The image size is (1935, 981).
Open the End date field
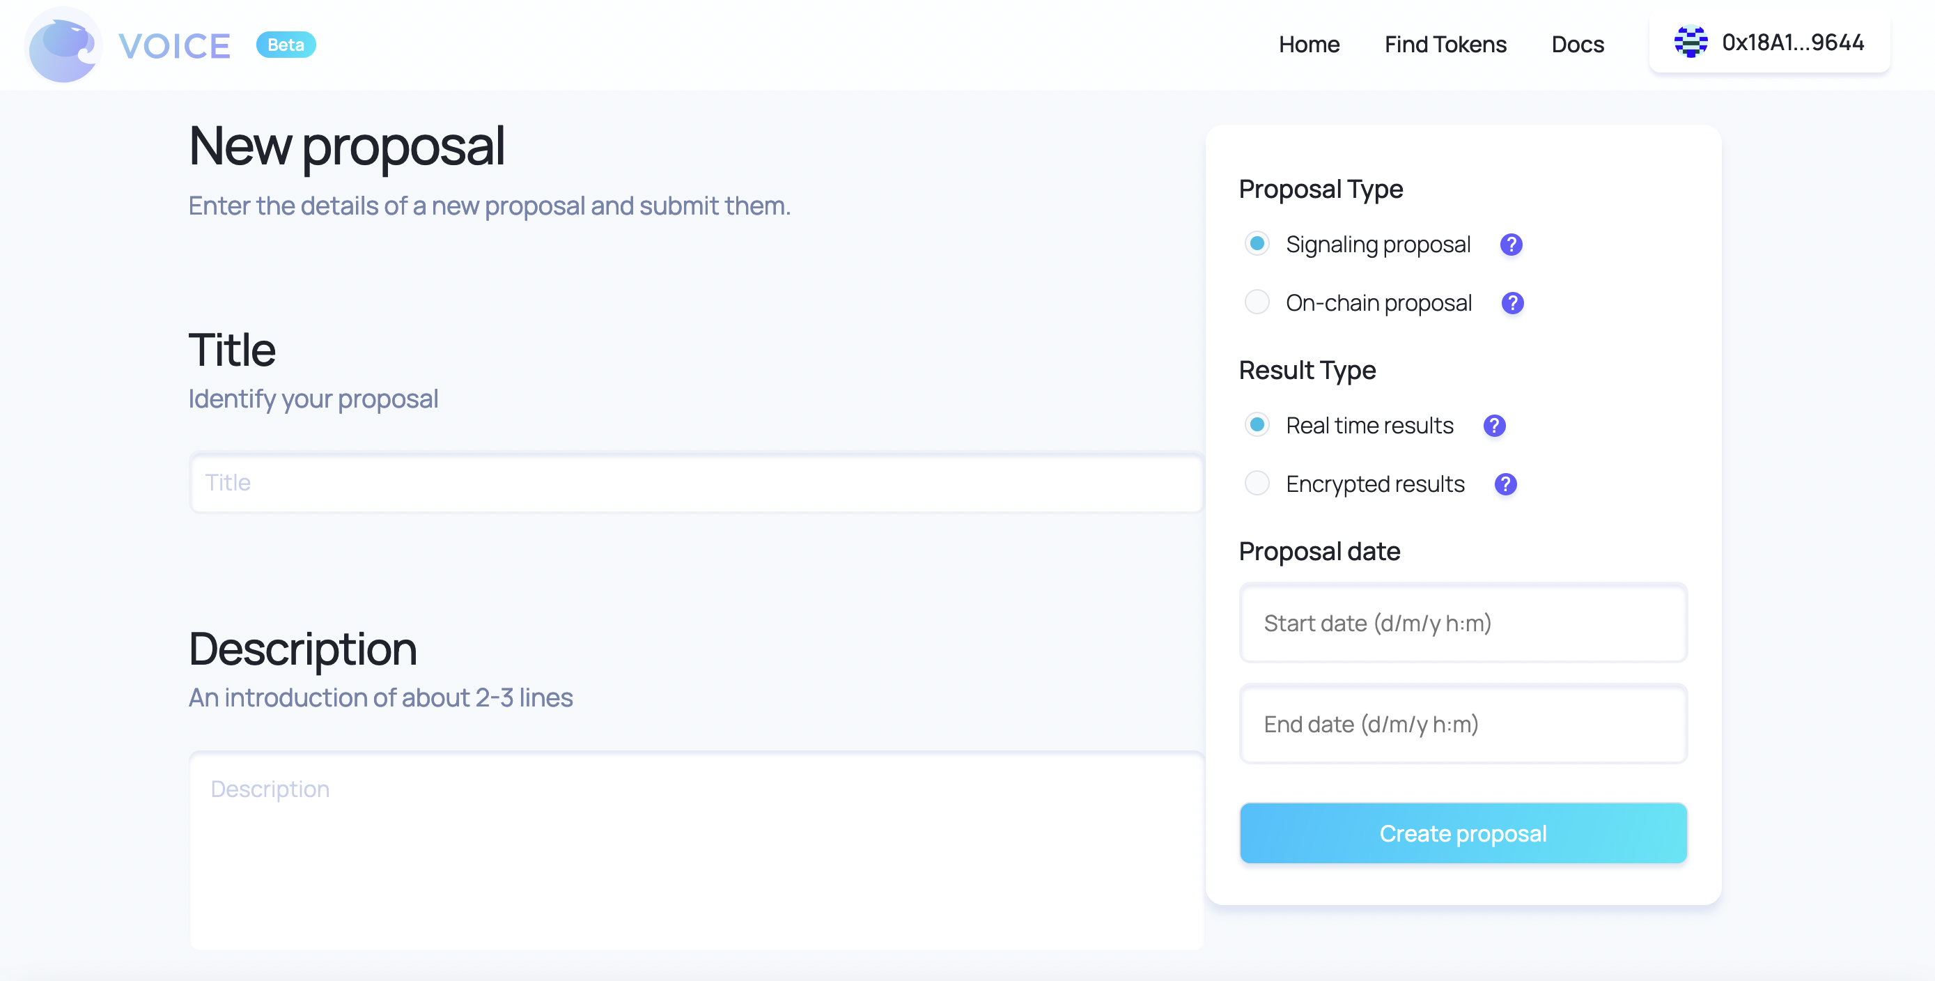pos(1463,725)
